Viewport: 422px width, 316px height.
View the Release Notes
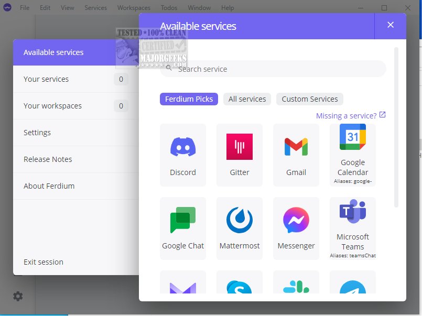76,159
